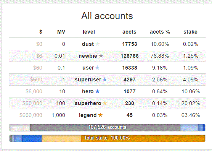Click the dark blue hero segment of stake bar
The image size is (212, 151).
click(32, 138)
